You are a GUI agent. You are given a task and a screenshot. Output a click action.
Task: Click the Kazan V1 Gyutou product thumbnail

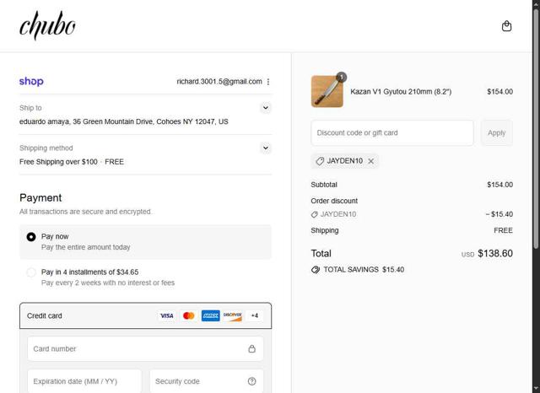(x=327, y=92)
